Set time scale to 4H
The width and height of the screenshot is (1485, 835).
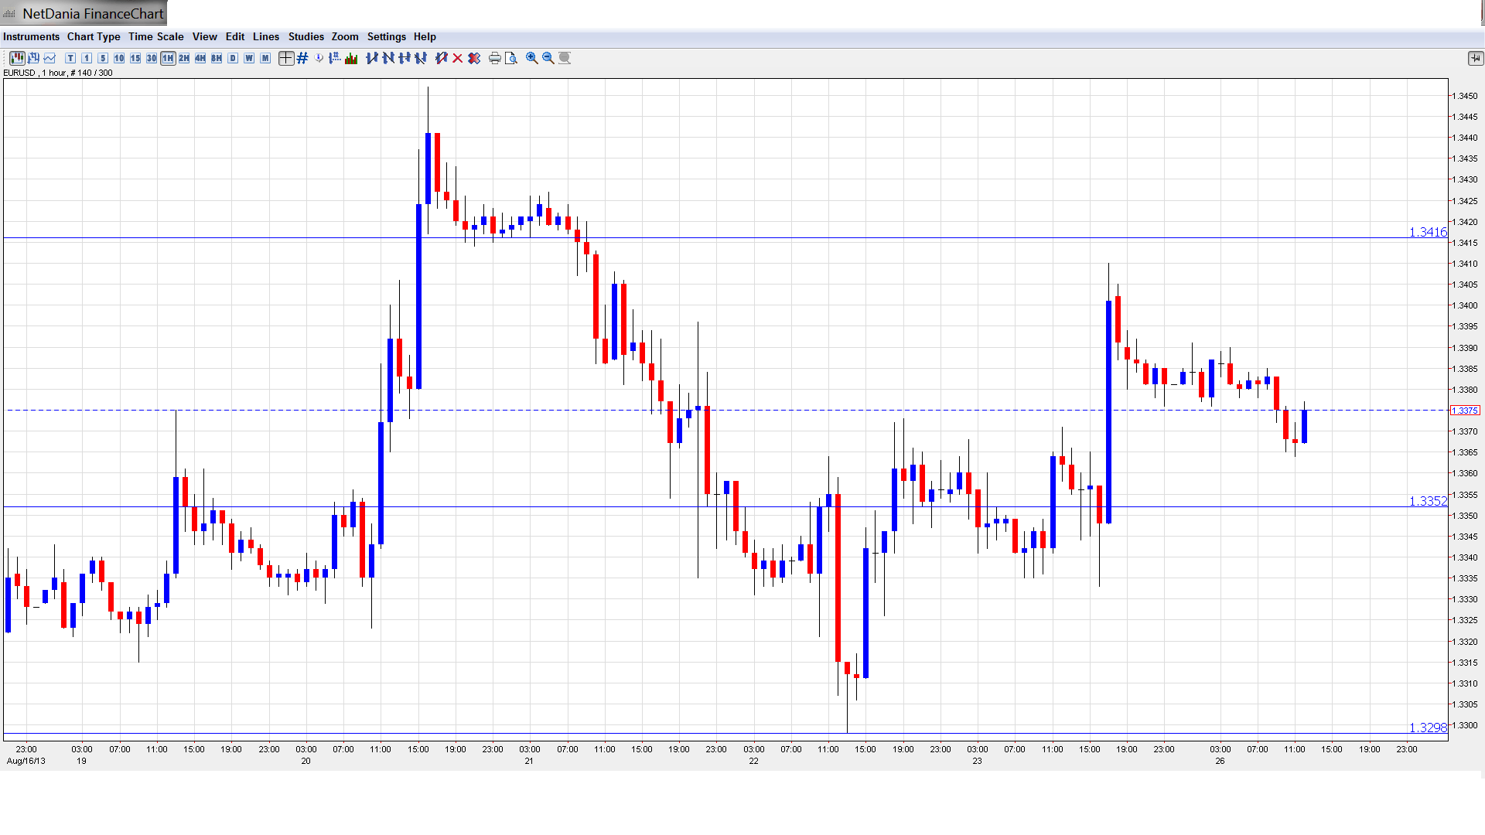(x=200, y=58)
